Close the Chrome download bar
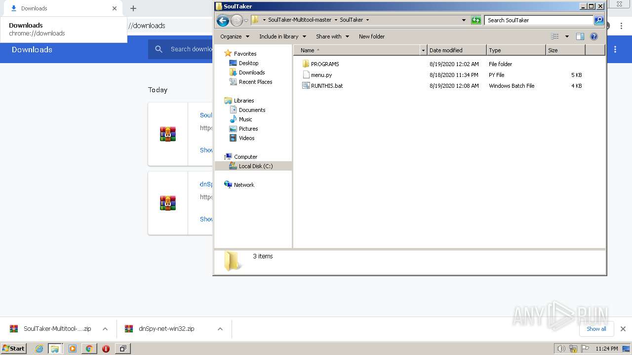Image resolution: width=632 pixels, height=355 pixels. pyautogui.click(x=623, y=329)
